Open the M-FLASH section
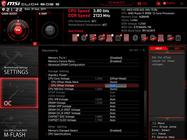Image resolution: width=187 pixels, height=140 pixels. click(19, 124)
